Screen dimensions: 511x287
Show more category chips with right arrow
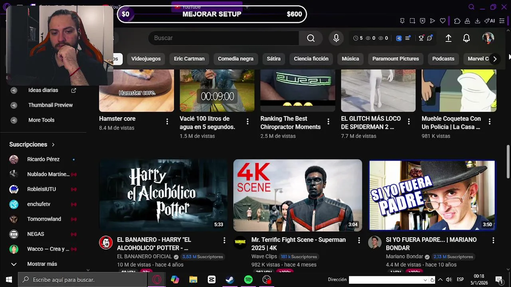coord(495,59)
